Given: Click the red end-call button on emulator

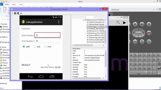Looking at the screenshot, I should 149,33.
